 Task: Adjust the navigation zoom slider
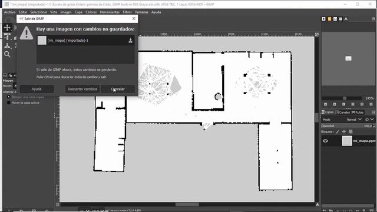click(342, 98)
